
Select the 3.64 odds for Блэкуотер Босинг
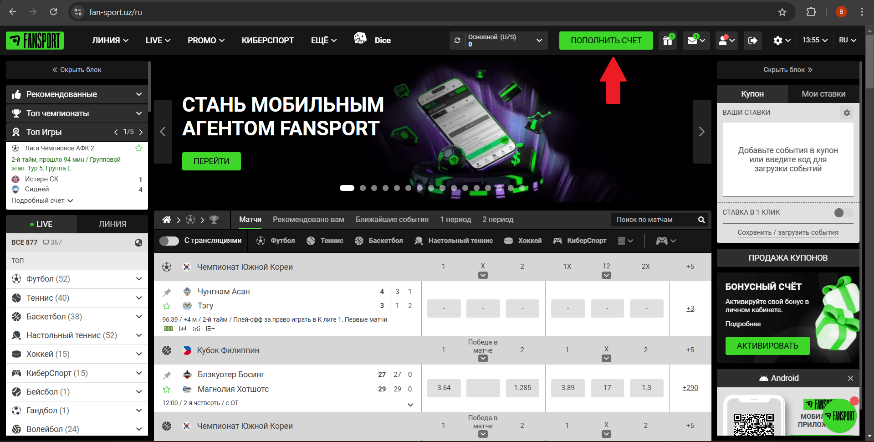pyautogui.click(x=444, y=388)
